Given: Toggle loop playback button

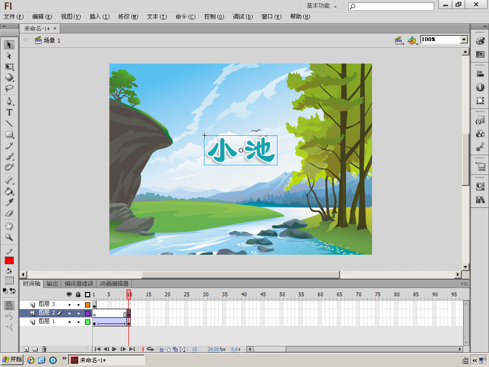Looking at the screenshot, I should tap(150, 349).
